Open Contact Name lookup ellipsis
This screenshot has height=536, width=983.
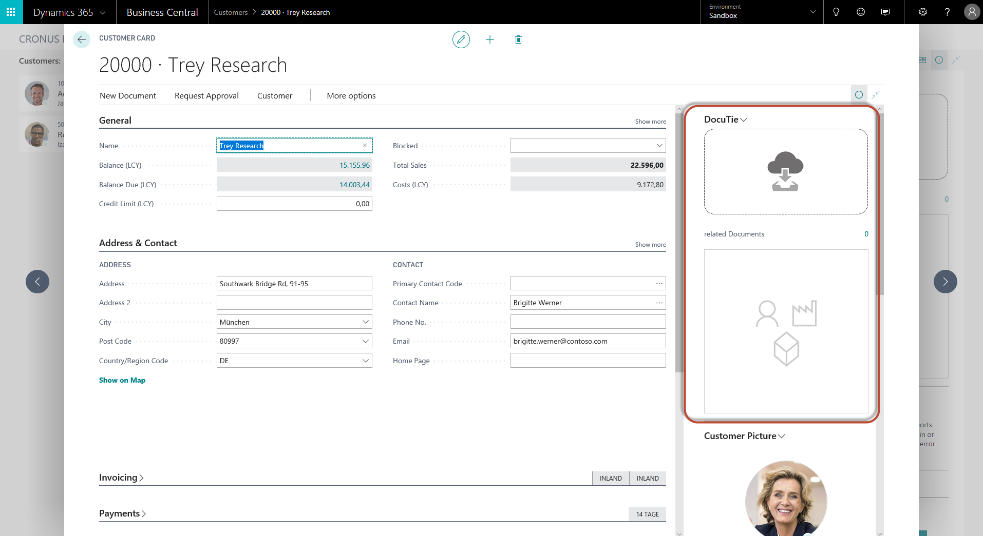point(659,303)
